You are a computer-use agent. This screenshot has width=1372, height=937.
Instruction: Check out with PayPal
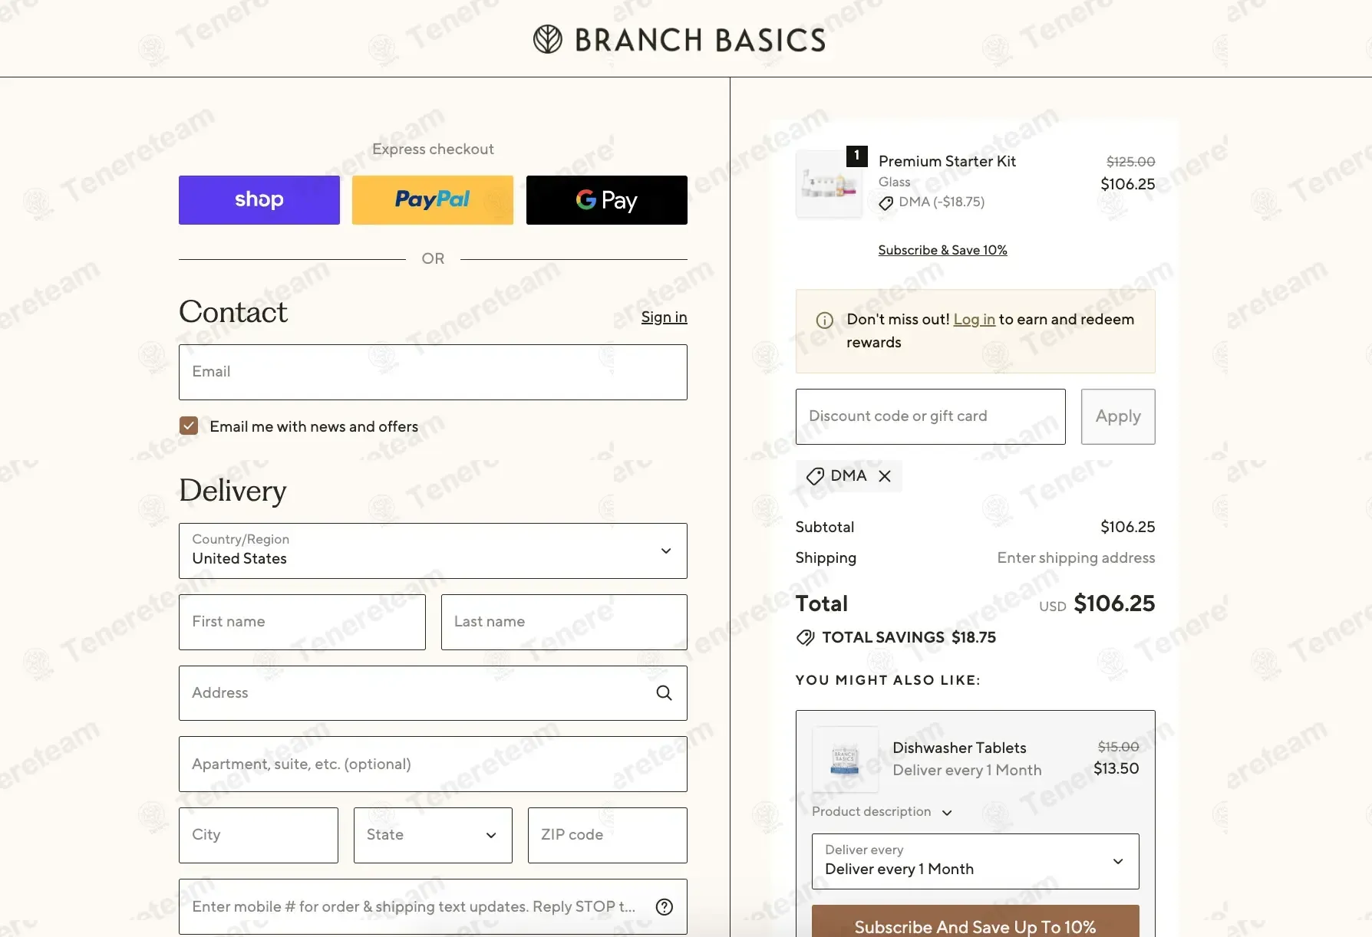pos(432,200)
